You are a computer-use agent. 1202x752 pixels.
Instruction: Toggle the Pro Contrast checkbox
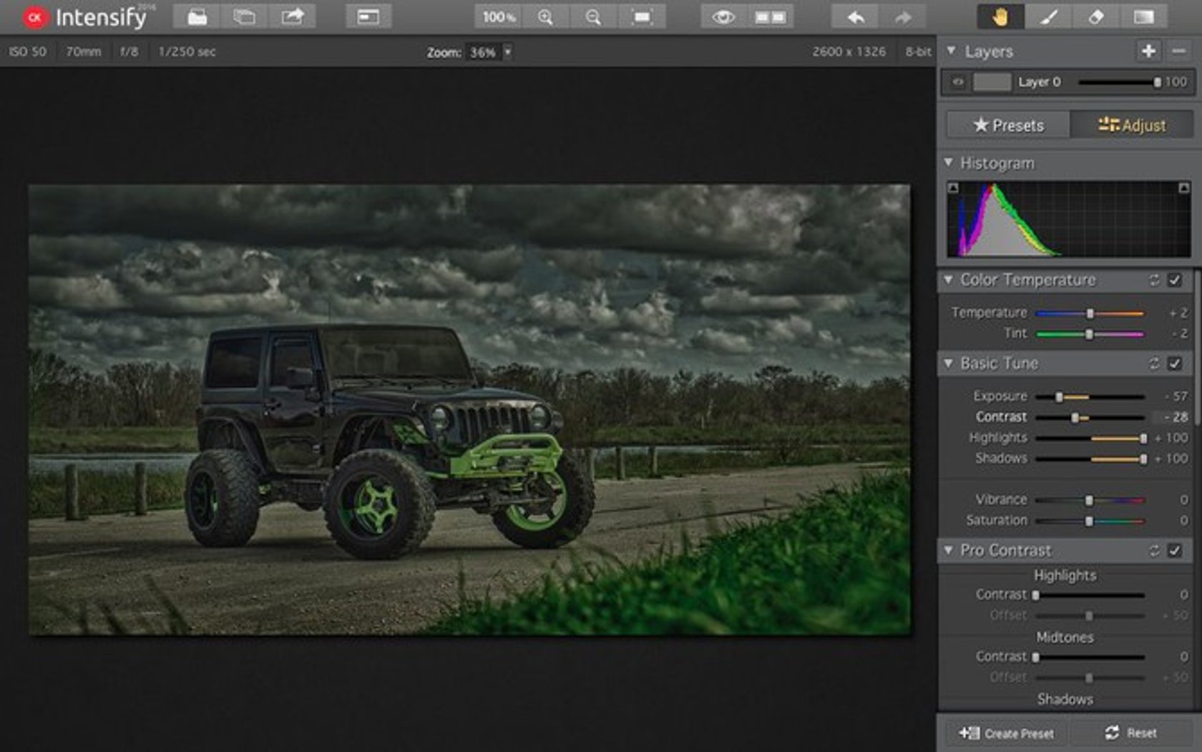[x=1175, y=550]
